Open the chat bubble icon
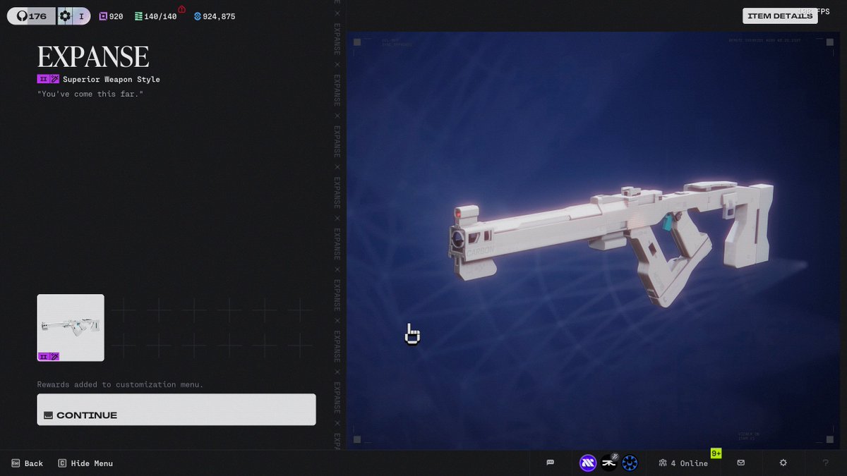The image size is (847, 476). 551,463
